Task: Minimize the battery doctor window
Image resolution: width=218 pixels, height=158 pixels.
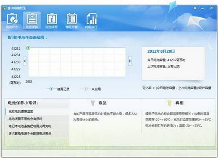Action: [202, 8]
